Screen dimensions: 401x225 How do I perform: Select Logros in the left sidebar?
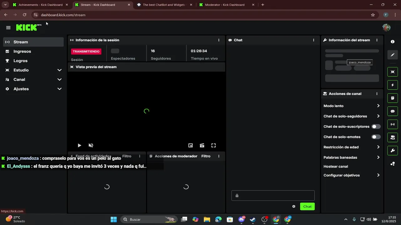pyautogui.click(x=33, y=61)
